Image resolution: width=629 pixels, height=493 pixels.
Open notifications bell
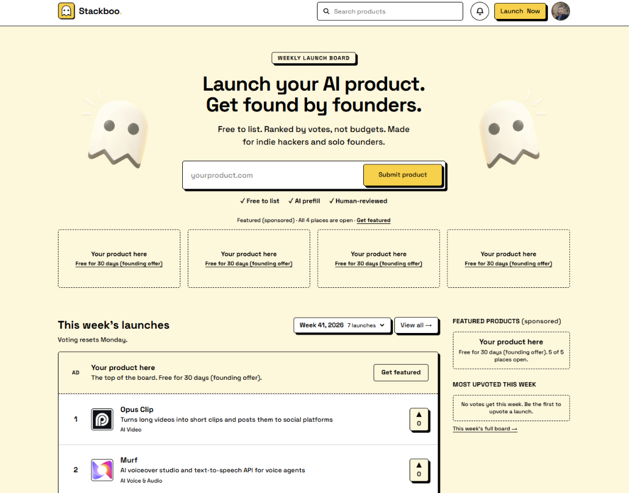[x=480, y=11]
